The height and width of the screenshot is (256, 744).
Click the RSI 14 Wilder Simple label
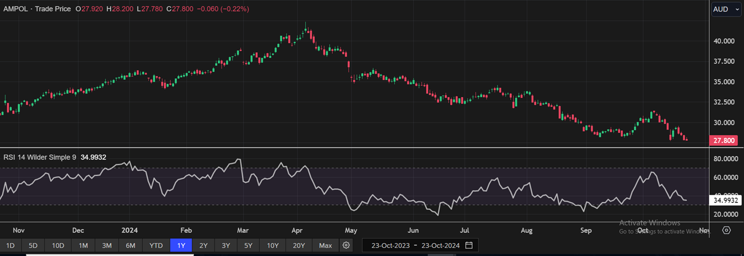click(x=40, y=157)
